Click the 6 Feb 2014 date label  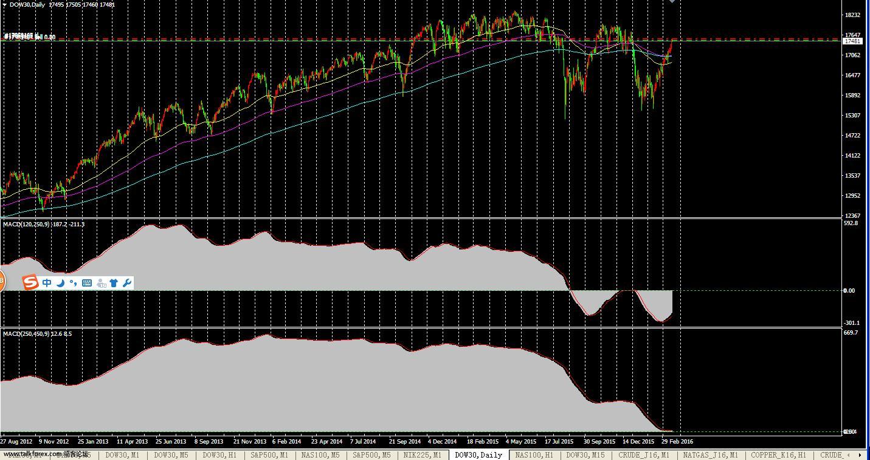286,442
